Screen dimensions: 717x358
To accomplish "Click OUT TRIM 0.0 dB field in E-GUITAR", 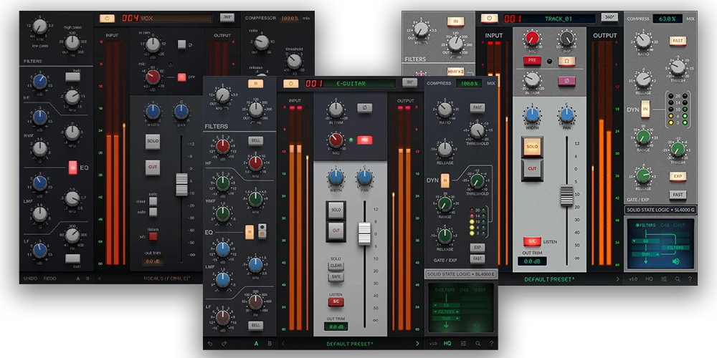I will pyautogui.click(x=336, y=326).
